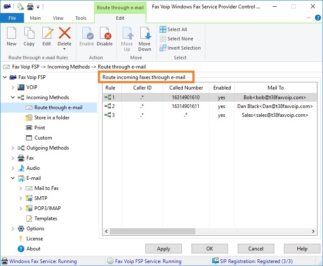Screen dimensions: 323x266
Task: Expand the Fax tree node
Action: [x=13, y=158]
